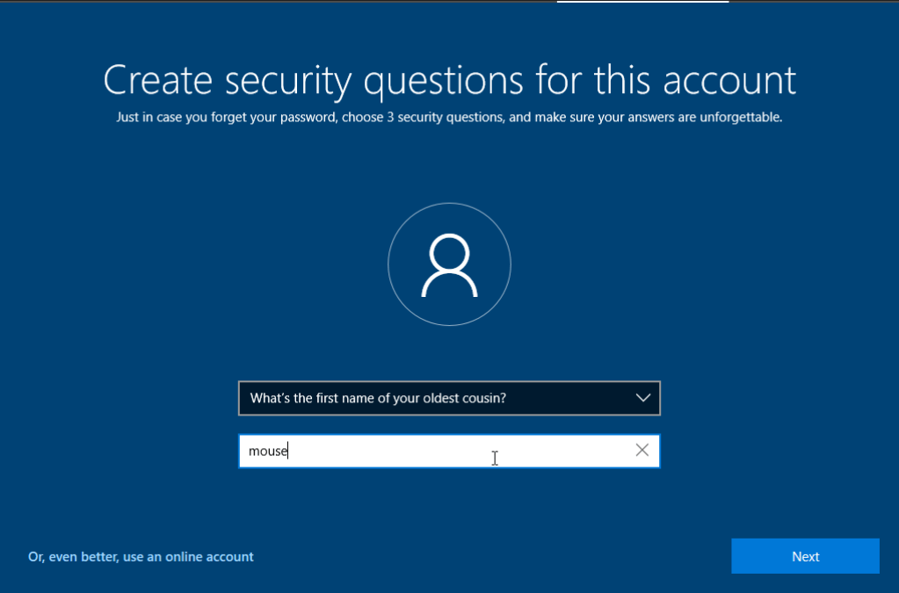Viewport: 899px width, 593px height.
Task: Click the user profile avatar icon
Action: tap(449, 264)
